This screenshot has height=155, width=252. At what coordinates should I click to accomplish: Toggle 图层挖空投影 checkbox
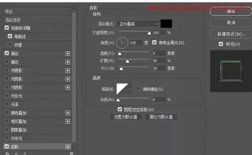click(x=120, y=109)
